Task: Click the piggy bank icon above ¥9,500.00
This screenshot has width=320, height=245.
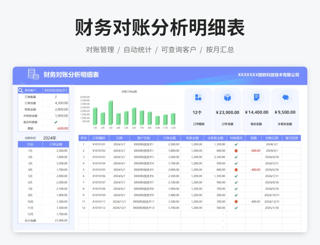Action: tap(286, 97)
